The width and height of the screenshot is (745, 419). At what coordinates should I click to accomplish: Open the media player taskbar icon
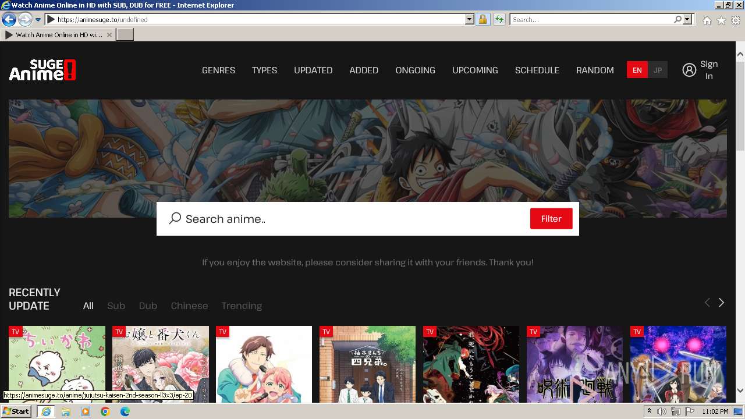pyautogui.click(x=86, y=411)
